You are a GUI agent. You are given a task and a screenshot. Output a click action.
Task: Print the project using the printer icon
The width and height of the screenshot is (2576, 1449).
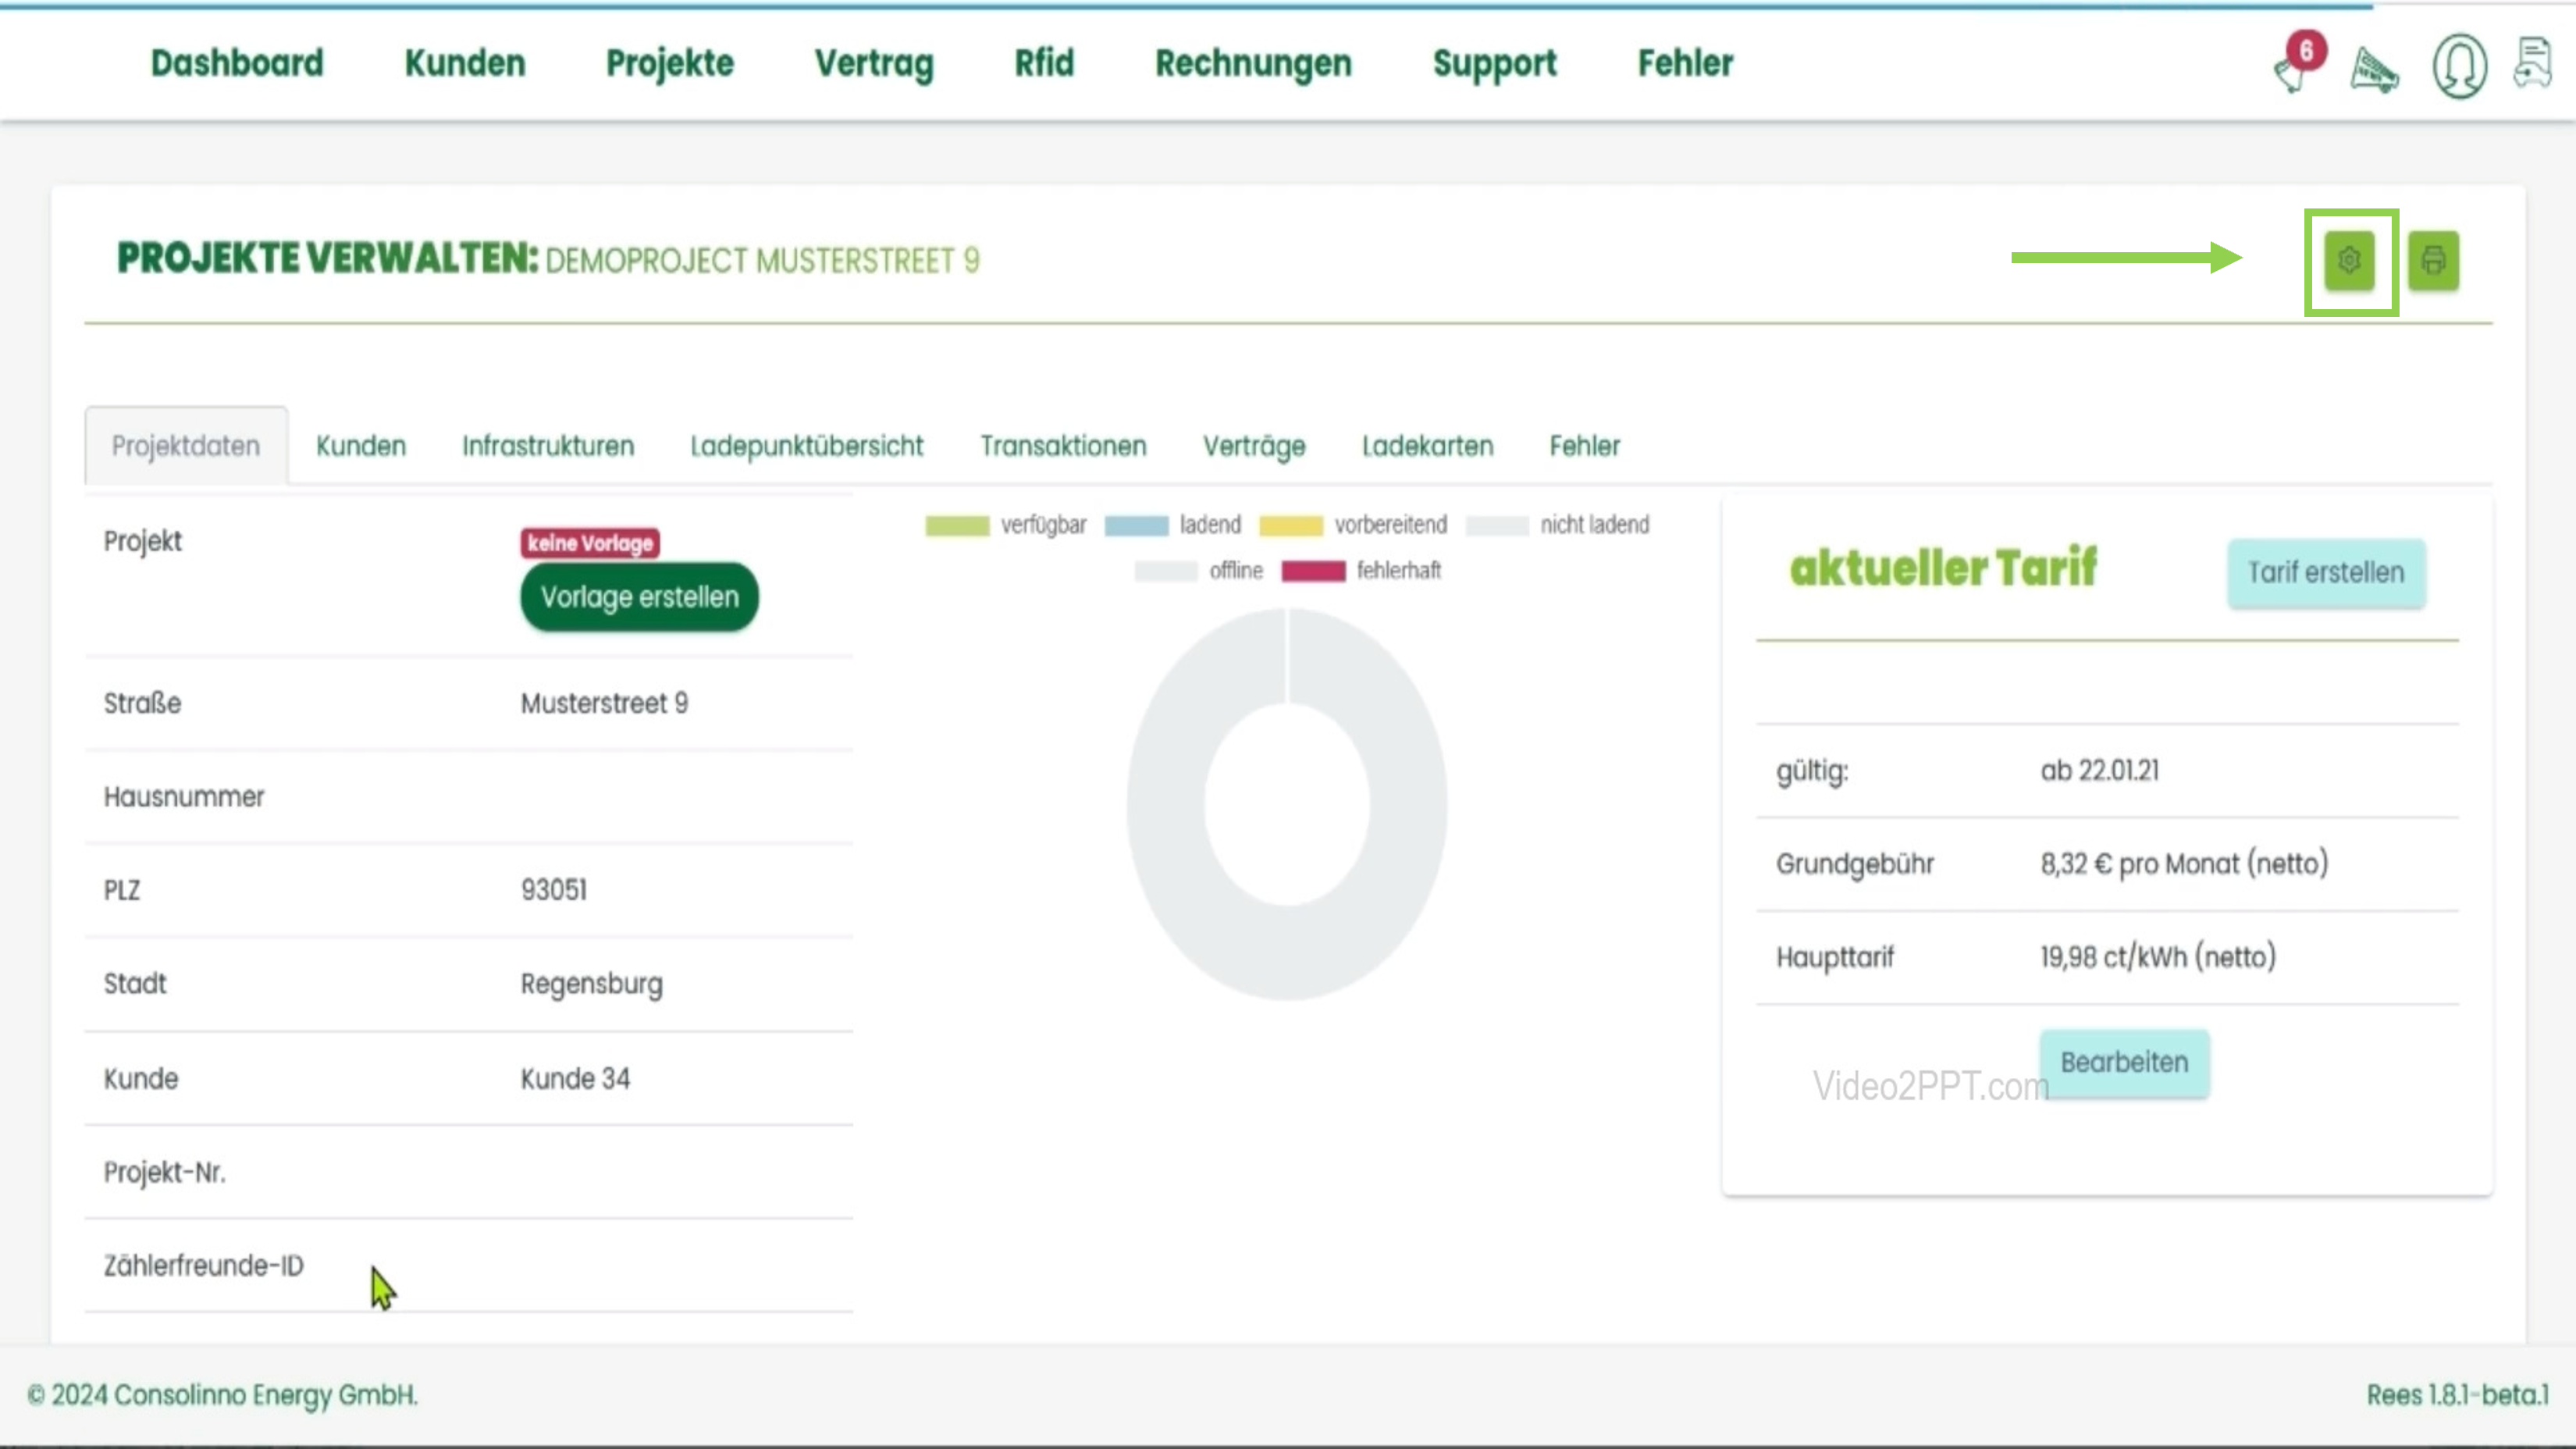[x=2434, y=260]
